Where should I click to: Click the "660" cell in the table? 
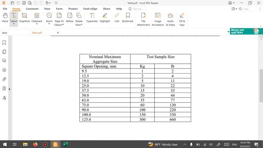point(173,120)
